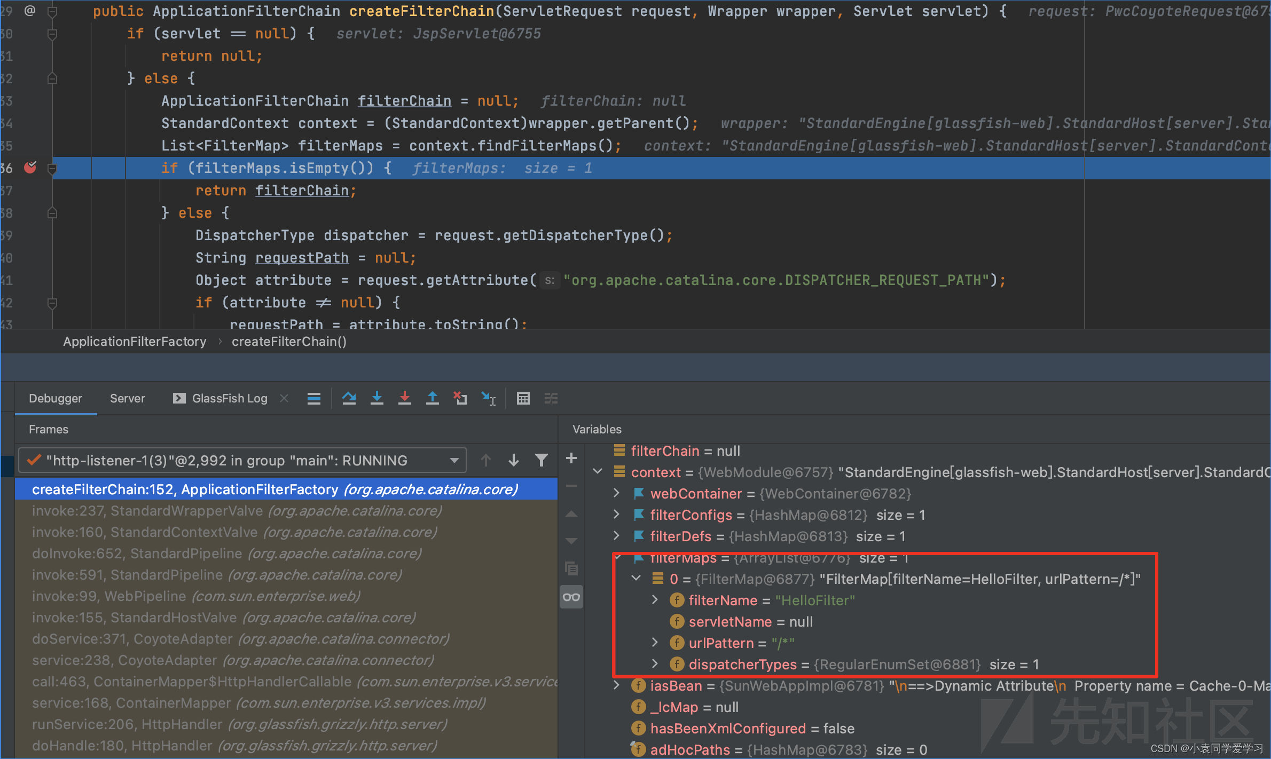Expand the filterName HelloFilter node
The width and height of the screenshot is (1271, 759).
coord(656,600)
